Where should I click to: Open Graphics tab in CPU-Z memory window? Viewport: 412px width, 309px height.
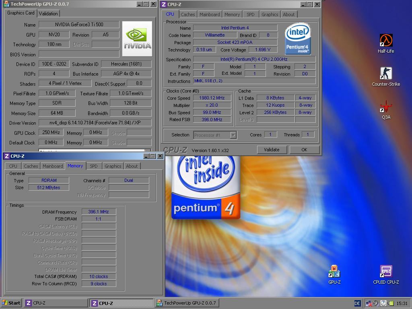(113, 166)
